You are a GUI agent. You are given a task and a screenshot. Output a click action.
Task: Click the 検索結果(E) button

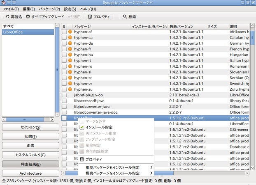point(30,164)
